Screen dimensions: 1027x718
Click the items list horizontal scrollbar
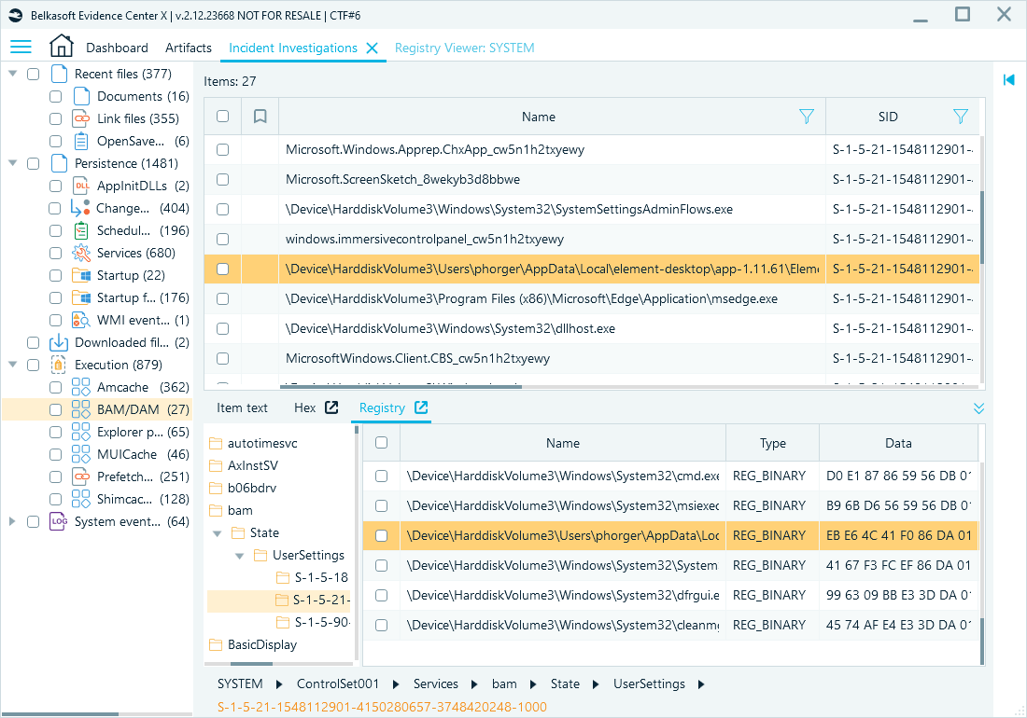(401, 387)
